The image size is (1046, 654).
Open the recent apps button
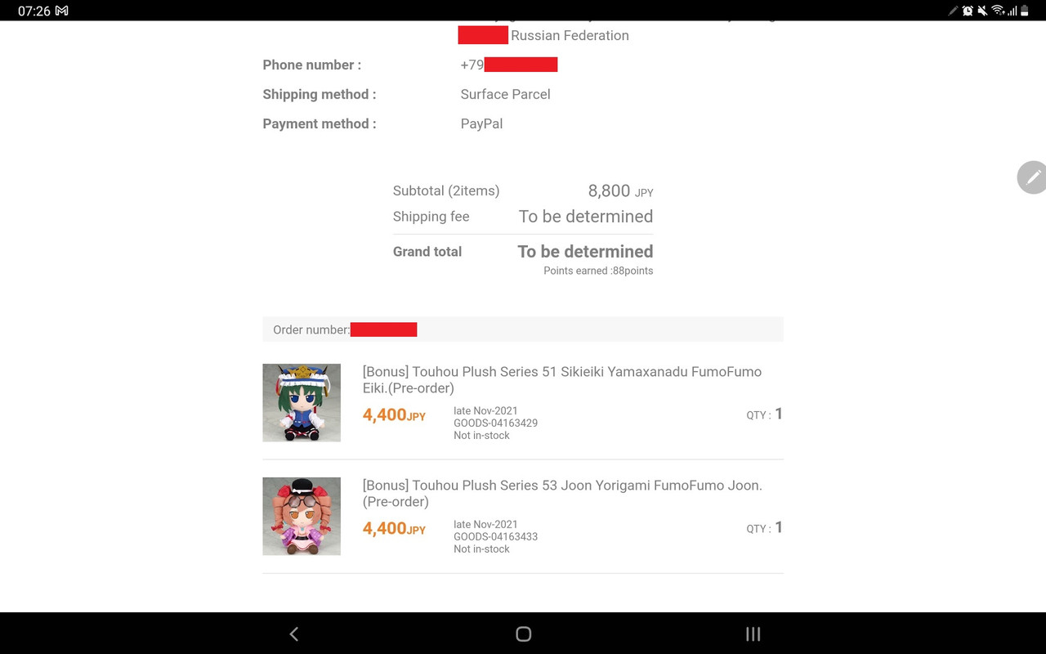pyautogui.click(x=753, y=634)
